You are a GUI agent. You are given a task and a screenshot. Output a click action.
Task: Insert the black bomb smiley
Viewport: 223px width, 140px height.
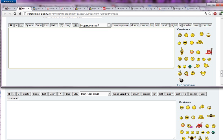coord(181,80)
